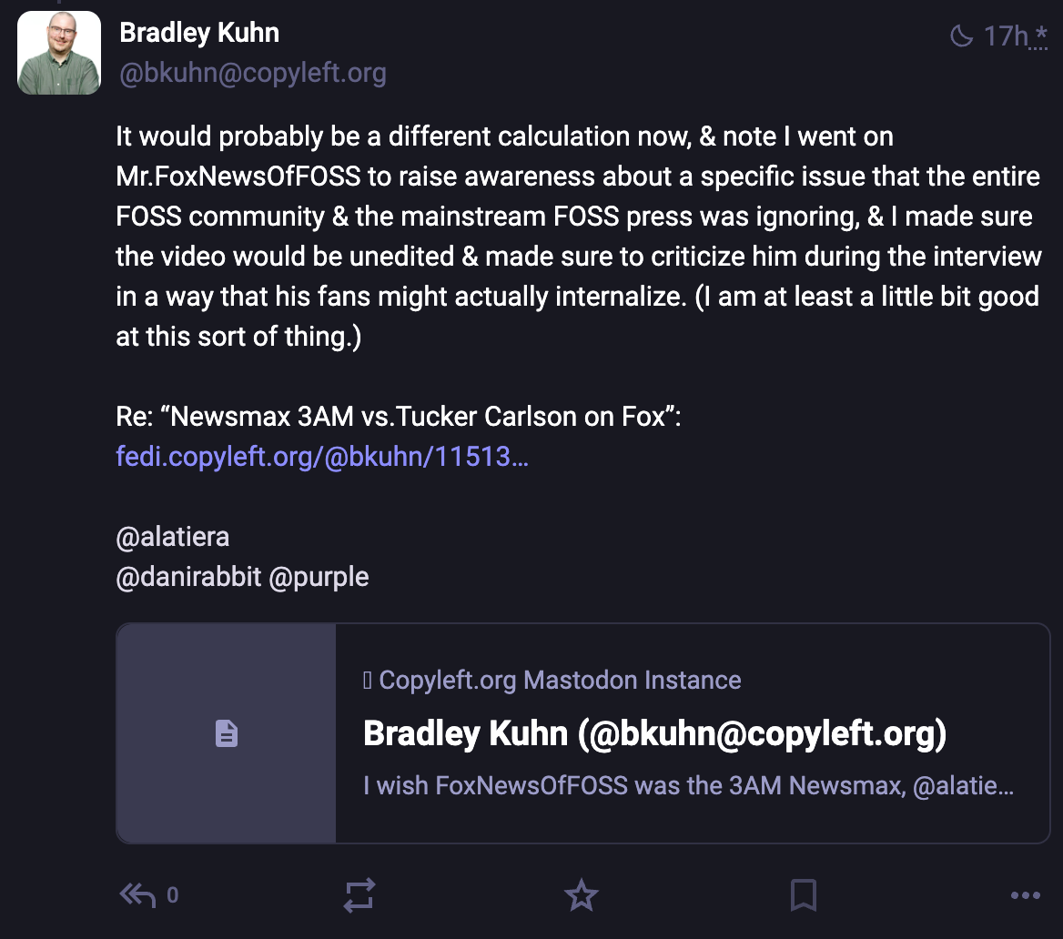The height and width of the screenshot is (939, 1063).
Task: Click the moon visibility icon beside 17h
Action: pyautogui.click(x=962, y=35)
